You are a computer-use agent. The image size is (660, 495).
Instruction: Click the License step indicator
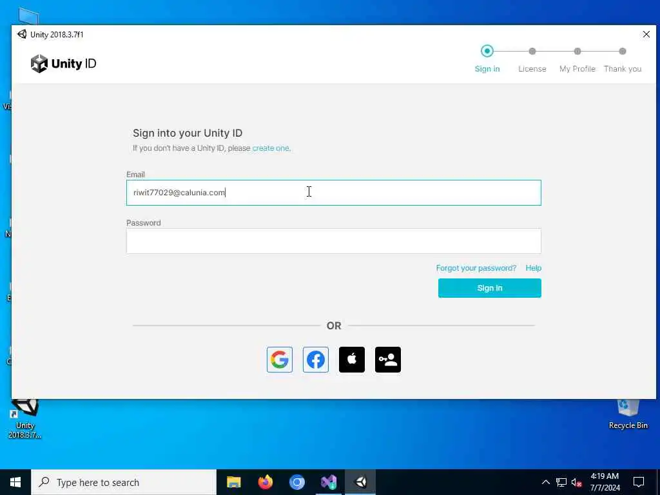tap(532, 59)
